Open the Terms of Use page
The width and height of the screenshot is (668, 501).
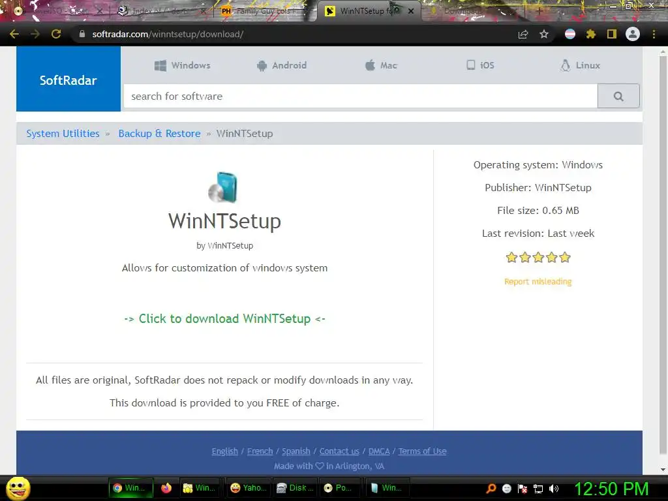tap(422, 451)
